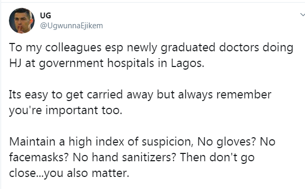
Task: Click the text "No hand sanitizers?"
Action: [124, 158]
